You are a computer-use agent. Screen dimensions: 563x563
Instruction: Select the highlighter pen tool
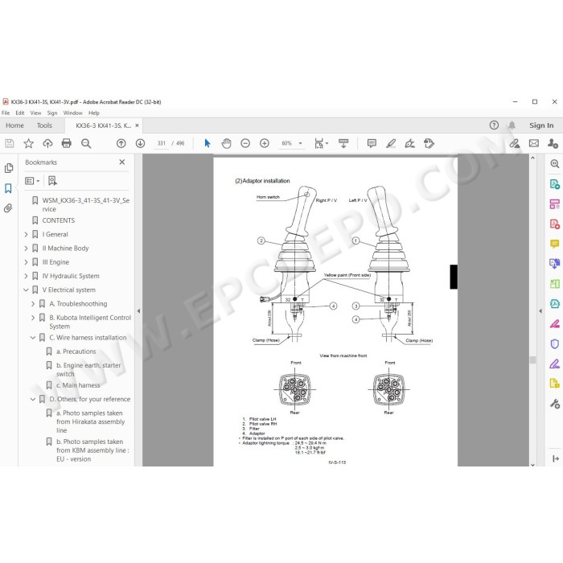pos(391,144)
